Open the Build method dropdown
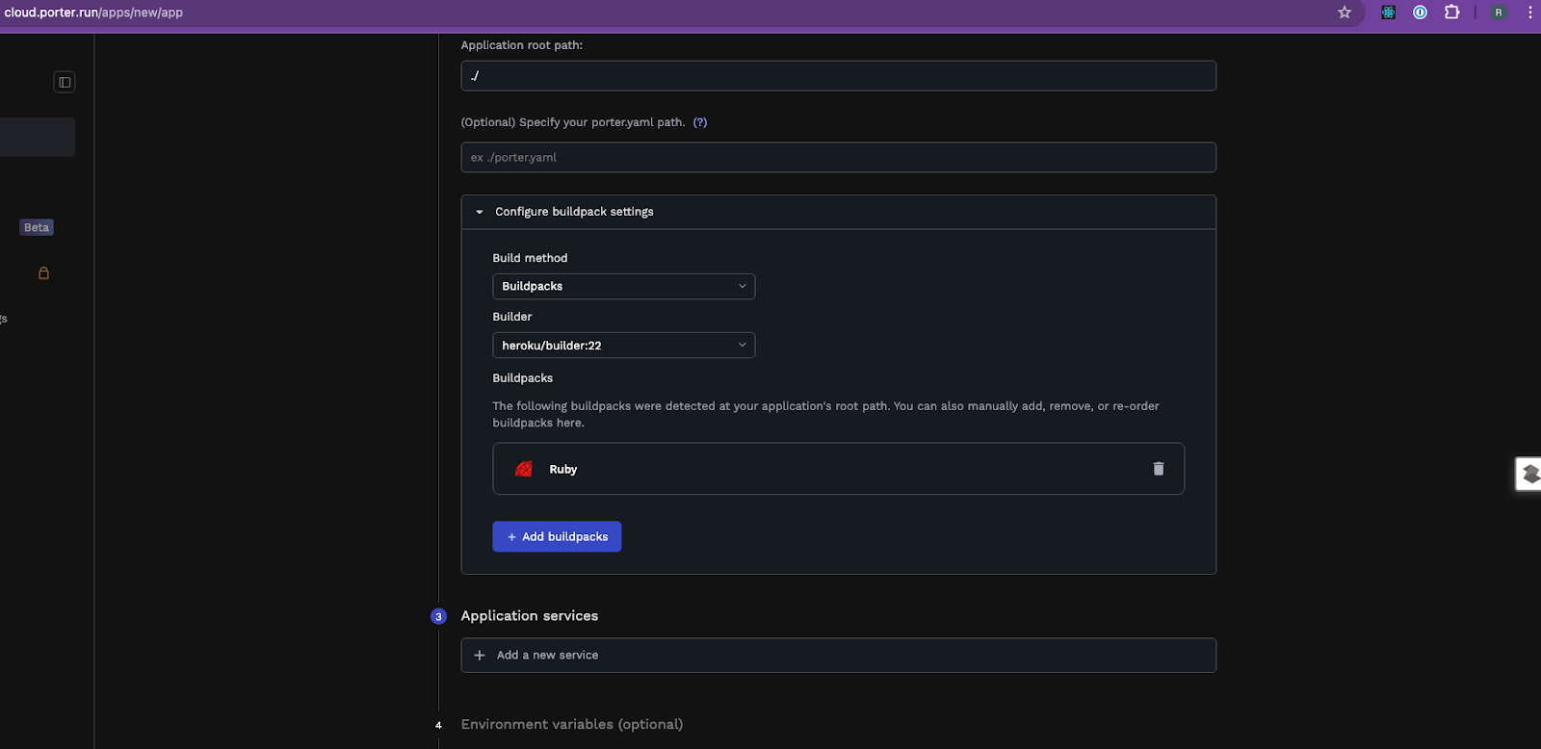The image size is (1541, 749). [x=624, y=286]
